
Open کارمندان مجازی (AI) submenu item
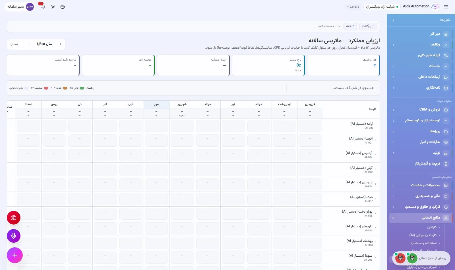[x=423, y=235]
